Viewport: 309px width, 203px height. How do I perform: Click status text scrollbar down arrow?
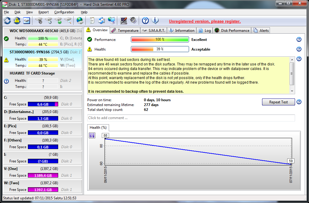click(292, 91)
